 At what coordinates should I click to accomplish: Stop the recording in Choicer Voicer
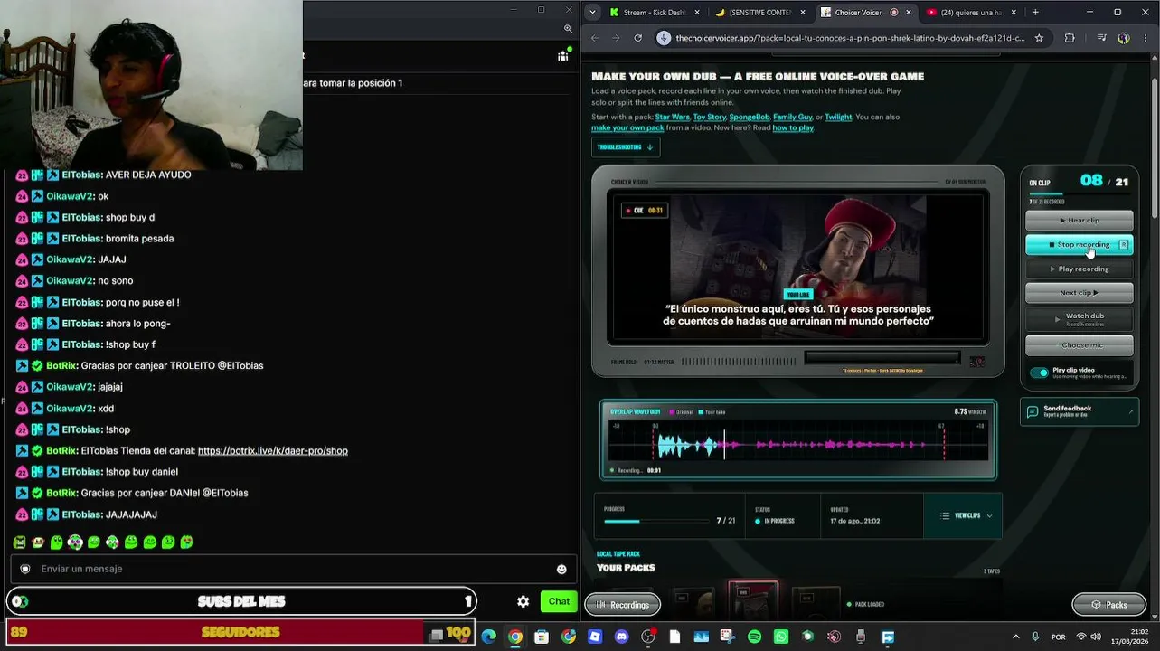pyautogui.click(x=1079, y=245)
